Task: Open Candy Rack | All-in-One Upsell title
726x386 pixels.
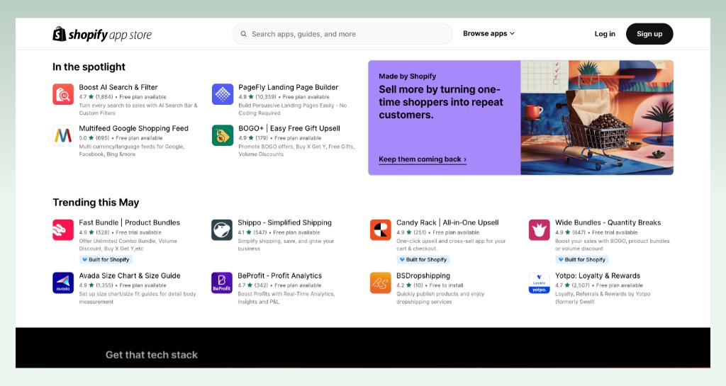Action: pos(447,222)
